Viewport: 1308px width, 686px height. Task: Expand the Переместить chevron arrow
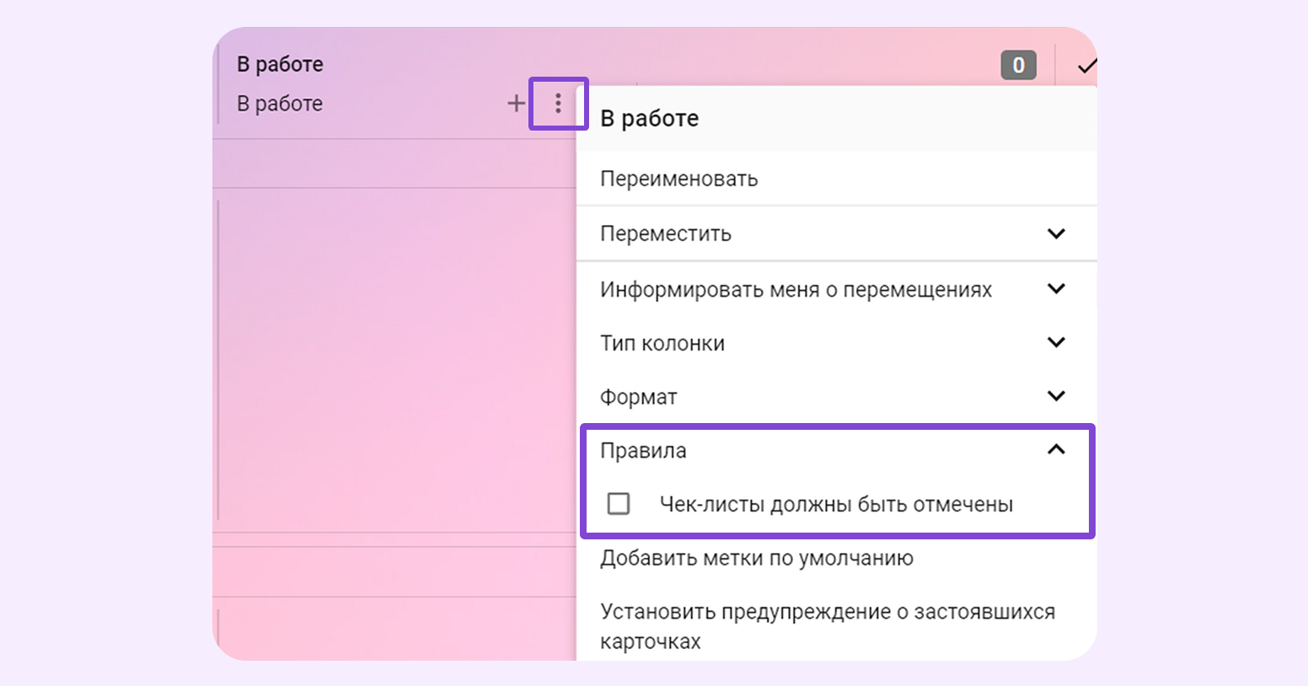click(1056, 233)
